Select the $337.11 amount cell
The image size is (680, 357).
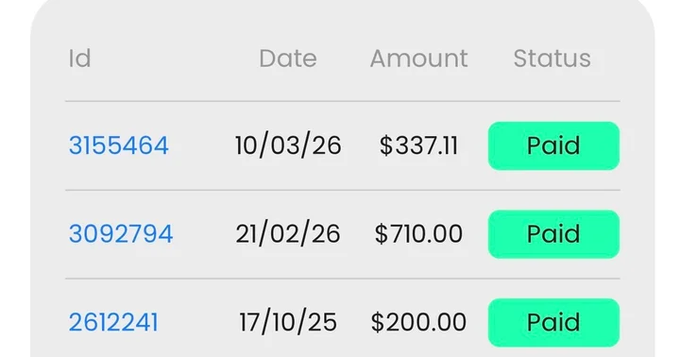pyautogui.click(x=418, y=145)
